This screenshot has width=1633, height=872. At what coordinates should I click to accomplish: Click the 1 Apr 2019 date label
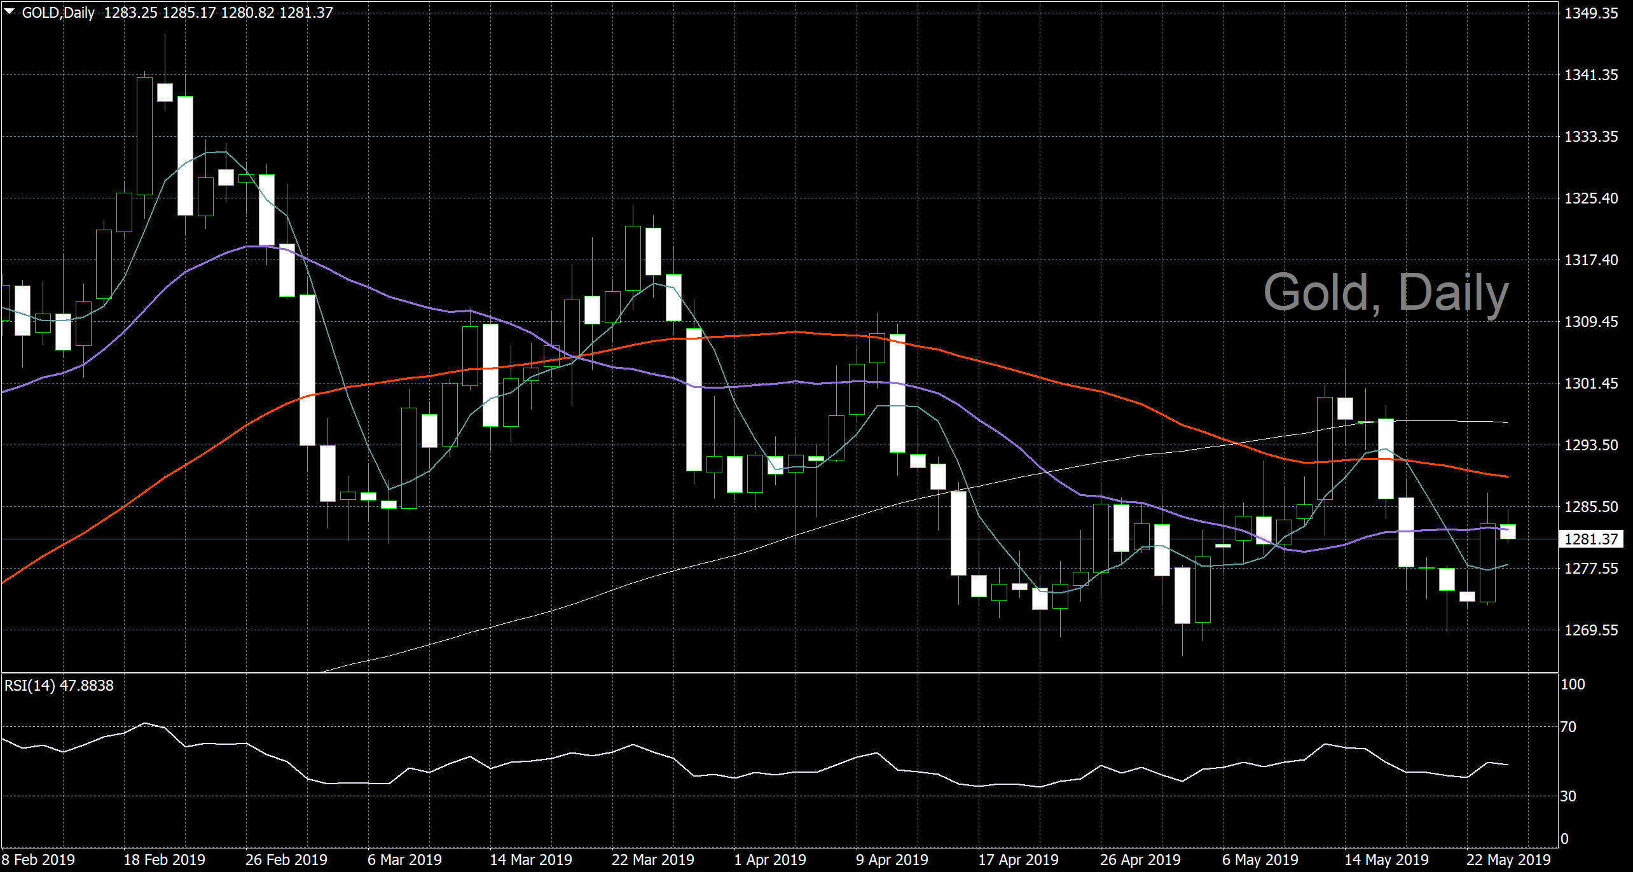770,860
